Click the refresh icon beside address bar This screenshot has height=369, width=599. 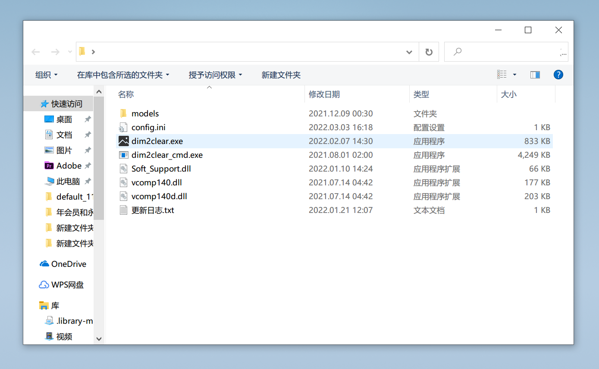point(429,52)
